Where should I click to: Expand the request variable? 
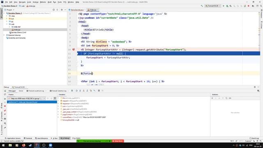58,101
